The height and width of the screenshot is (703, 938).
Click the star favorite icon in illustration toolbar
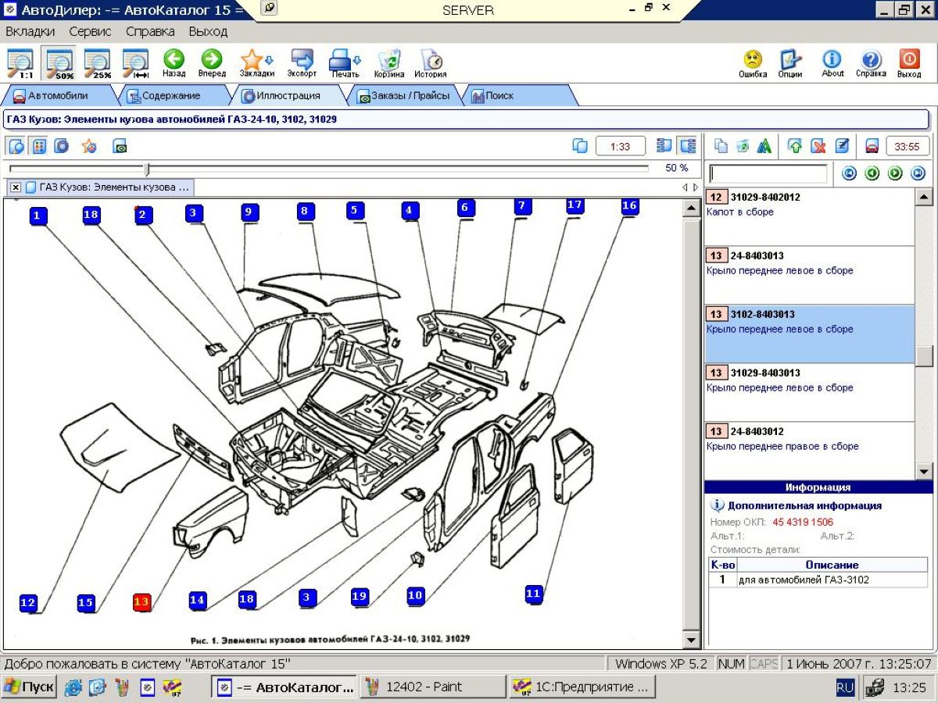coord(89,146)
